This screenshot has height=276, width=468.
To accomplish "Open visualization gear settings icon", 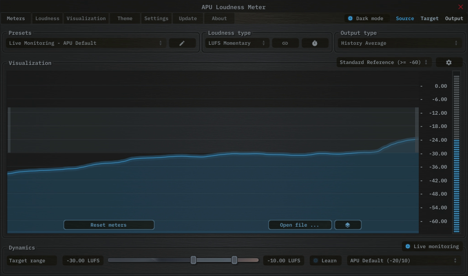I will 448,63.
